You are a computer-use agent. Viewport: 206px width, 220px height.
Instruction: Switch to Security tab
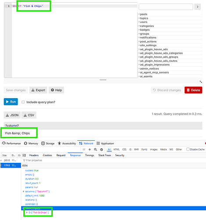click(x=119, y=155)
